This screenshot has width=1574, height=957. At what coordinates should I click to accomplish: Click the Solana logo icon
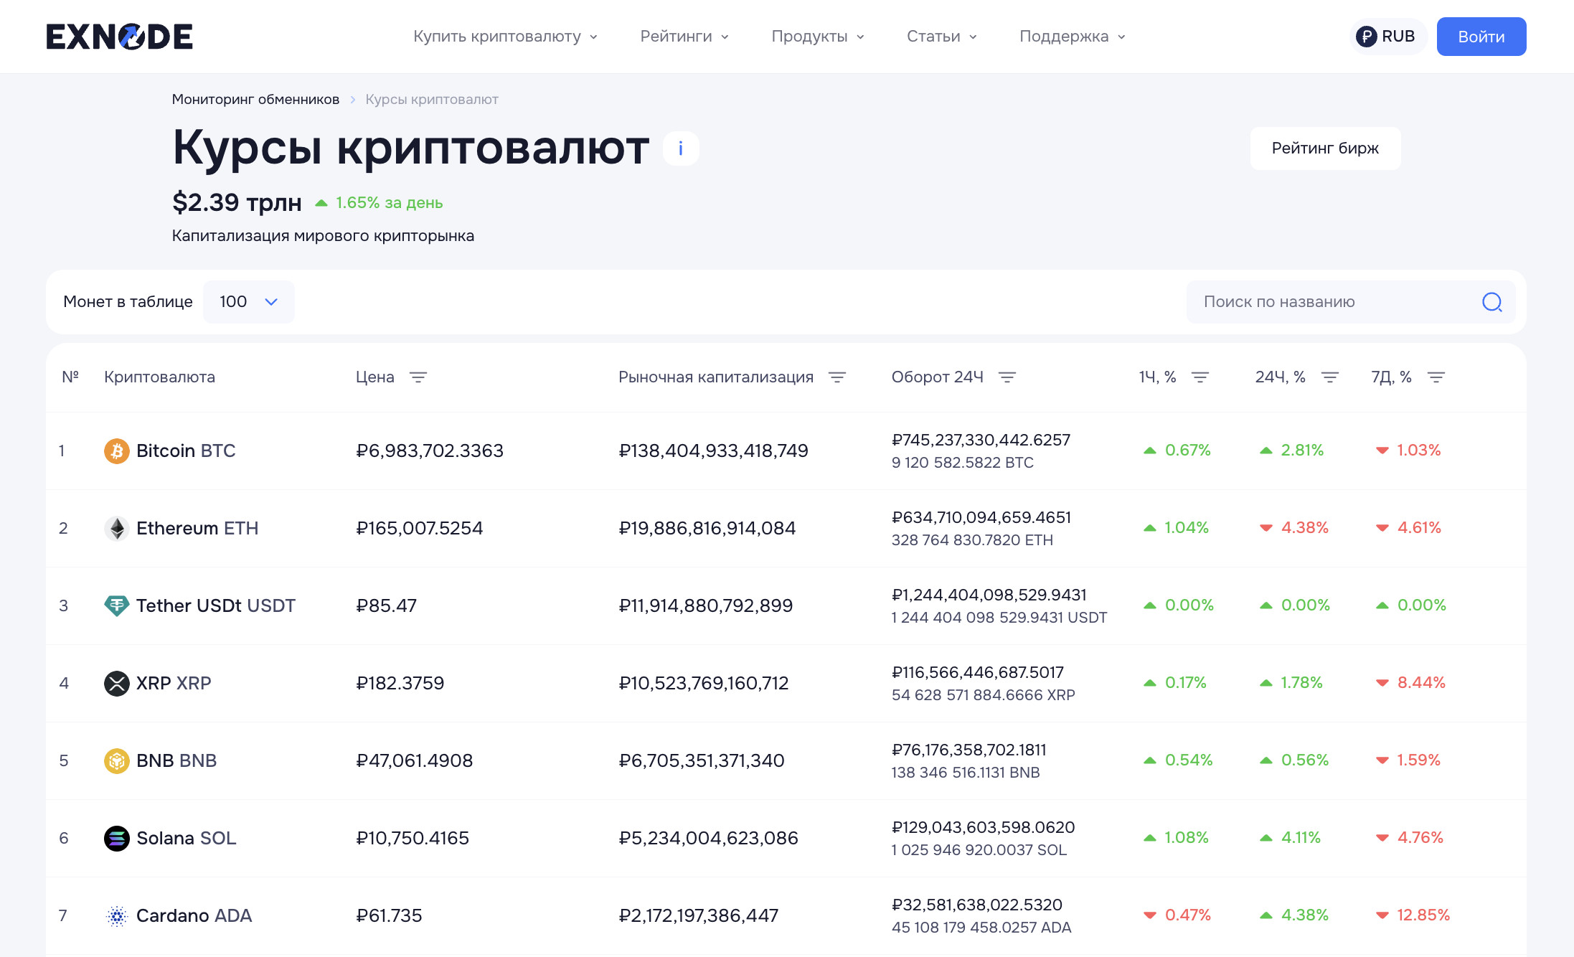coord(116,838)
